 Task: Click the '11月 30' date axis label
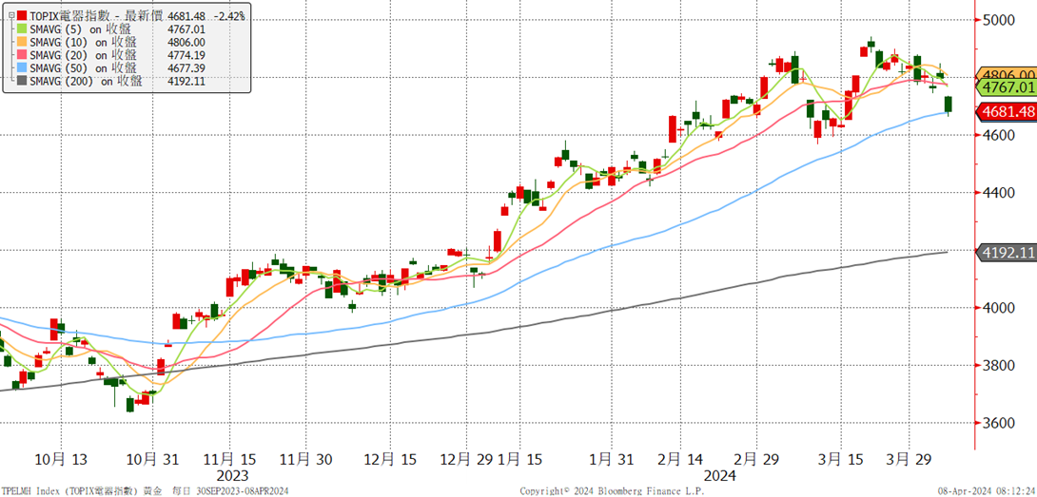306,461
